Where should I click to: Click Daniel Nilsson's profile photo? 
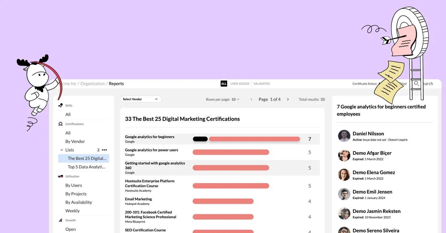344,136
